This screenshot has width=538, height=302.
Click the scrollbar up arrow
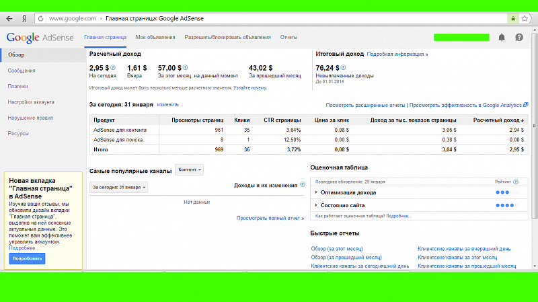click(x=534, y=30)
